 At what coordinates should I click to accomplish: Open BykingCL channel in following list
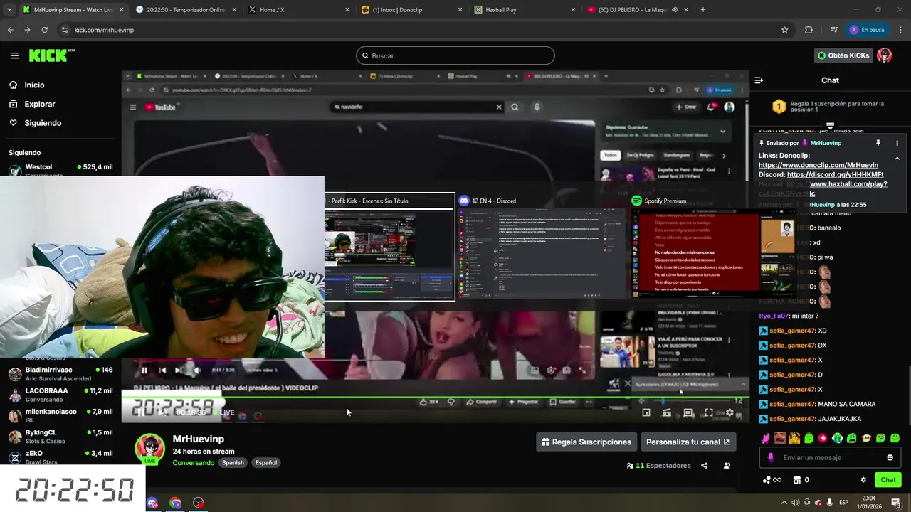coord(60,435)
